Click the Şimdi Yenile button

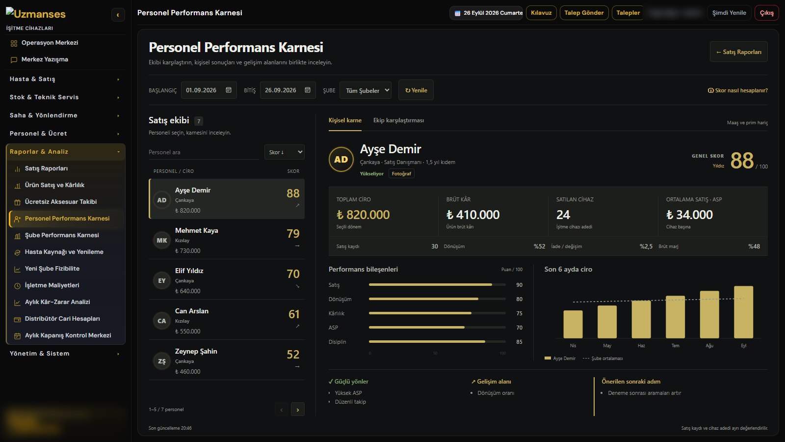[729, 13]
